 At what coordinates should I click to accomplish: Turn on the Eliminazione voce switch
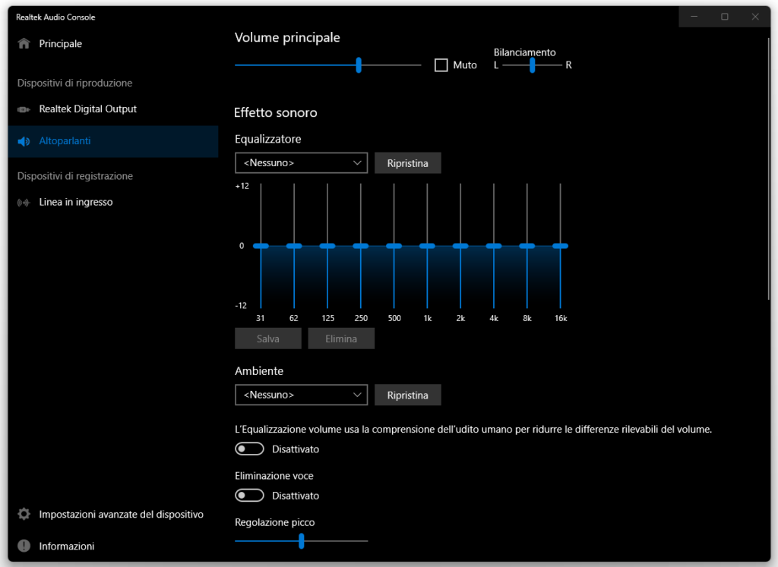(249, 495)
